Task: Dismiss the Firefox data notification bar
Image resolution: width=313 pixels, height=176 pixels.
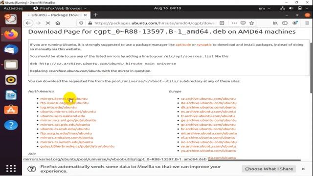Action: (x=303, y=169)
